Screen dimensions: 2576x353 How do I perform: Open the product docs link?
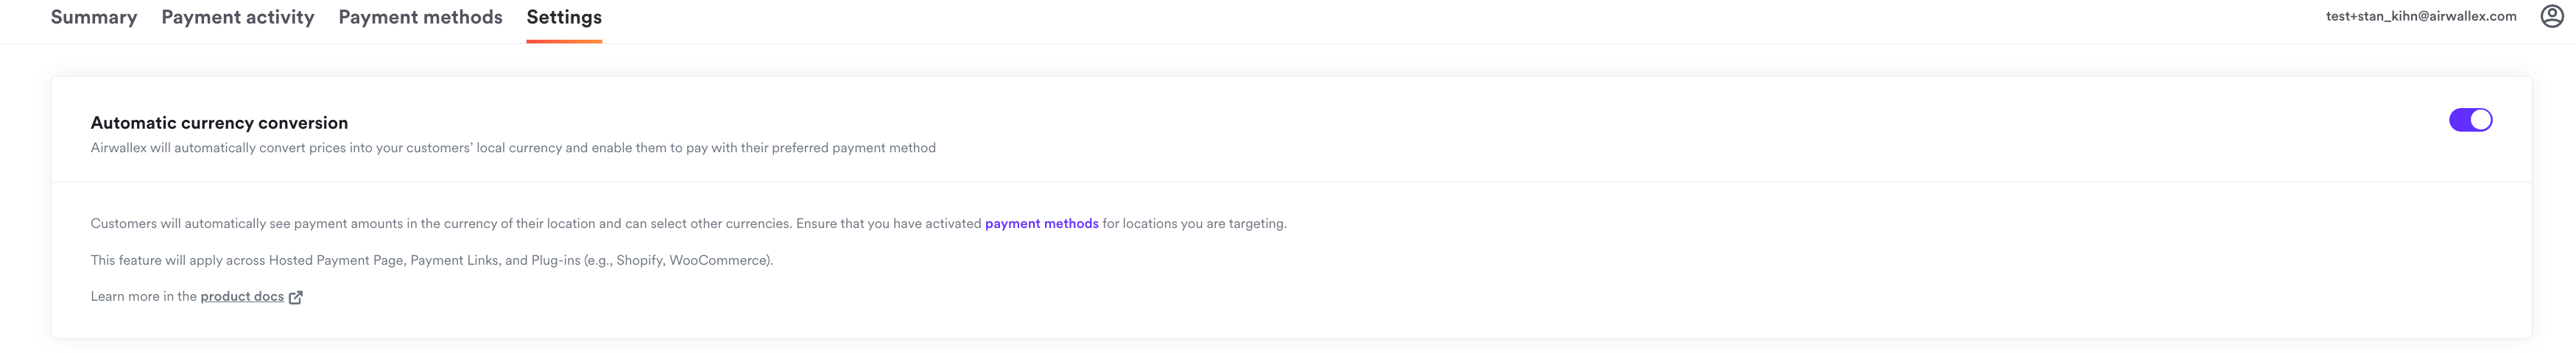tap(242, 297)
